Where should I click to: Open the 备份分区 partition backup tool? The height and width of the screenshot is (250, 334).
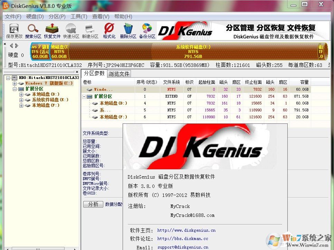pyautogui.click(x=146, y=30)
